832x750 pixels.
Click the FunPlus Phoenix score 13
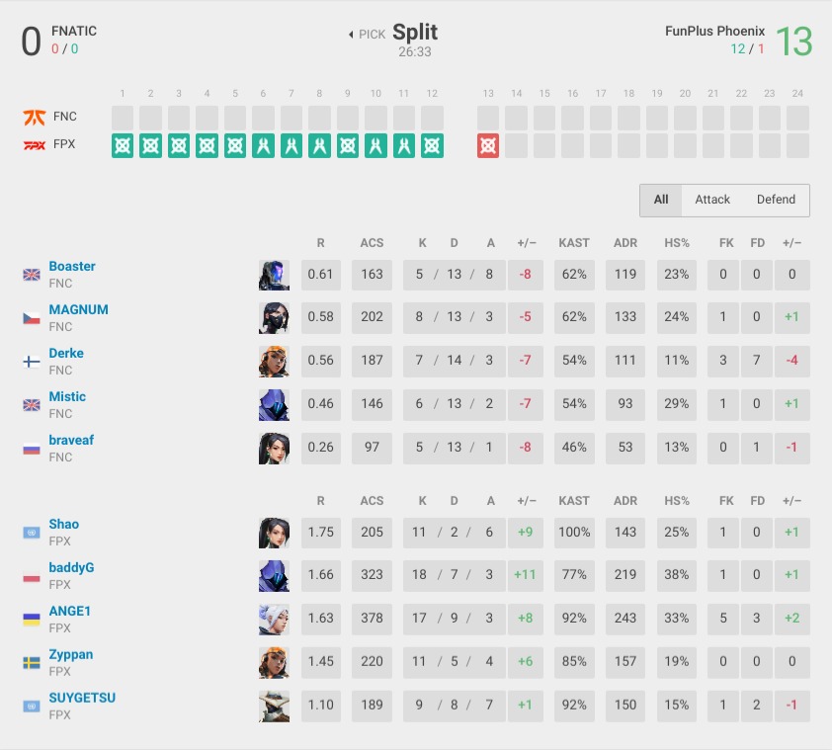point(793,42)
